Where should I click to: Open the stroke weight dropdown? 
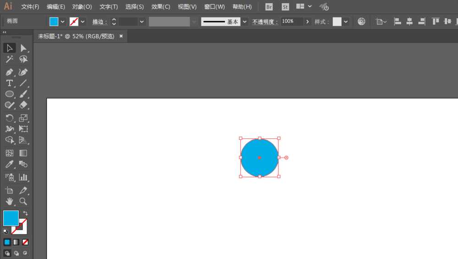pos(142,22)
